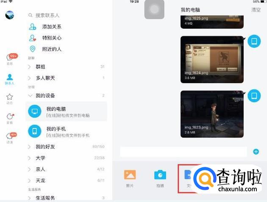
Task: Open Nearby People location icon
Action: pos(33,49)
